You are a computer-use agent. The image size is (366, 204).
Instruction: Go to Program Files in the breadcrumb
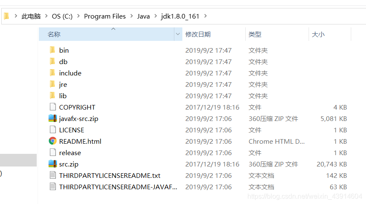[105, 16]
